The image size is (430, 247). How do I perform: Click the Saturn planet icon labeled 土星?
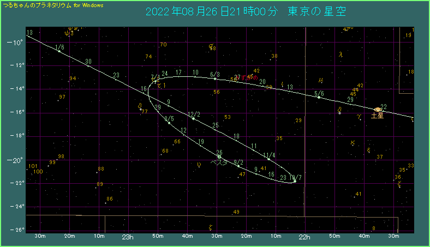378,110
